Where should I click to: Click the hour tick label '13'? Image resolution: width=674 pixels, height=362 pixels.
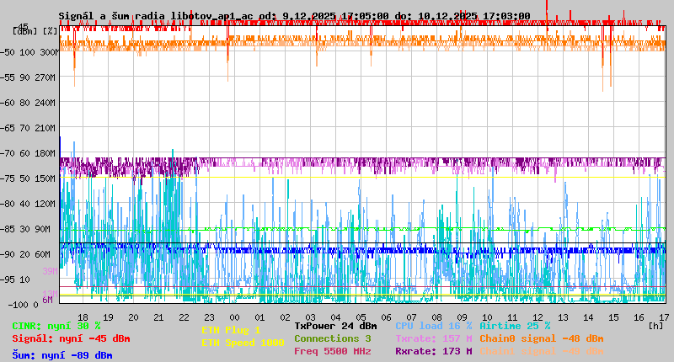pyautogui.click(x=563, y=317)
